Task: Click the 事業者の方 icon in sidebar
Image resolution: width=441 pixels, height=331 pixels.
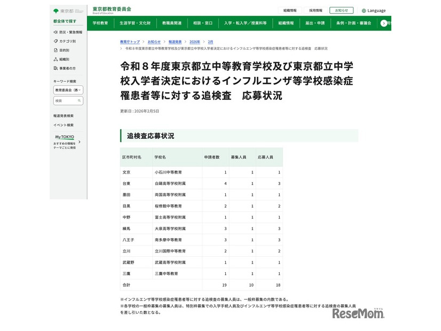Action: tap(56, 68)
